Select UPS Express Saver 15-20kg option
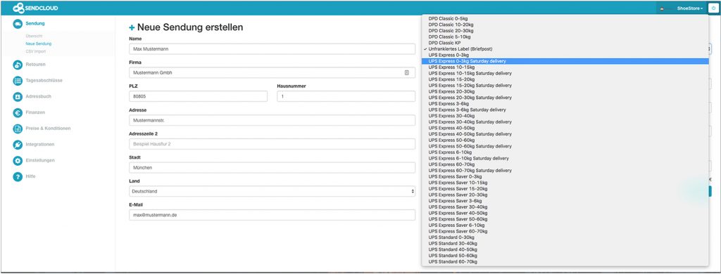 [565, 188]
